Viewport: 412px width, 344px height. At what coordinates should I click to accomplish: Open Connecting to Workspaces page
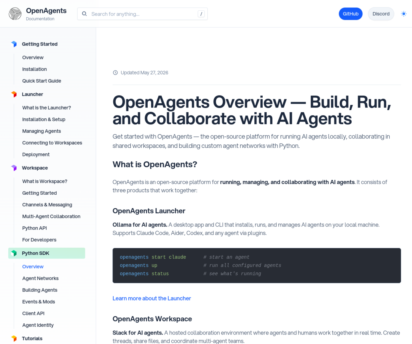coord(52,143)
